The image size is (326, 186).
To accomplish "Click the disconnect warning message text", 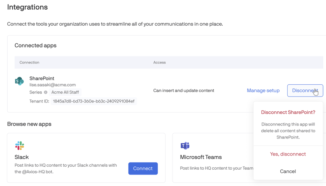I will pyautogui.click(x=288, y=131).
